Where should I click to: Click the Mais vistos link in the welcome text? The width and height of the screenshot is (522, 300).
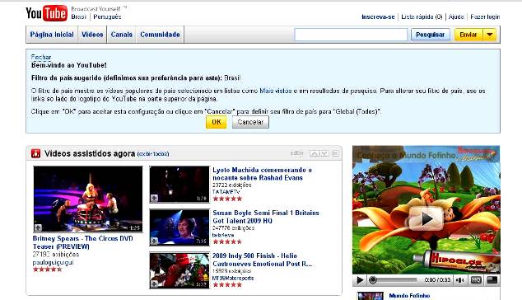275,91
